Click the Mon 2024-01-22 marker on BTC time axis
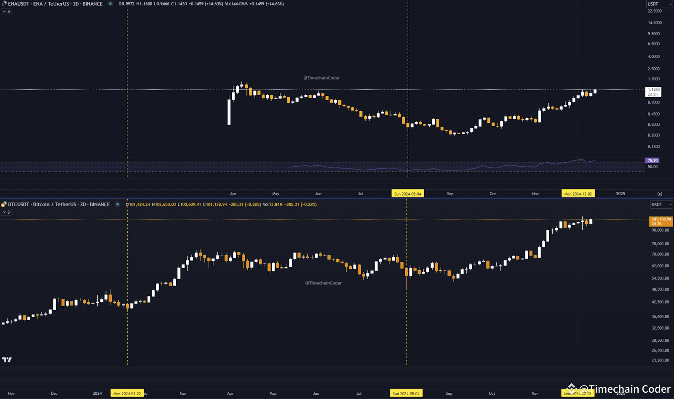This screenshot has width=674, height=399. click(x=127, y=394)
